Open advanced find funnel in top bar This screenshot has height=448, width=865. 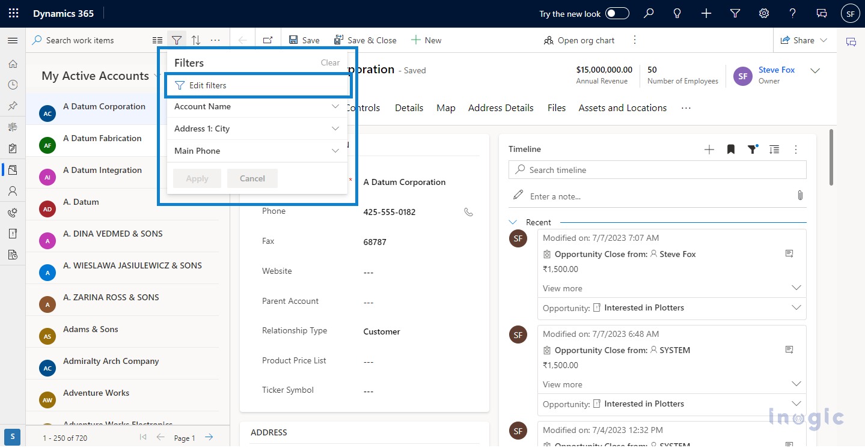click(735, 13)
